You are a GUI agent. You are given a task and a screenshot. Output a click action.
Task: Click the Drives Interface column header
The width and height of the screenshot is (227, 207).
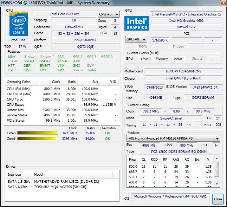18,174
